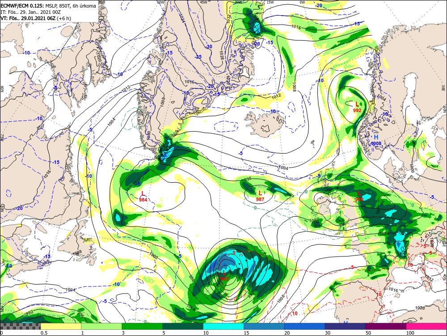Click the purple 50–100 legend swatch
447x336 pixels.
(386, 326)
